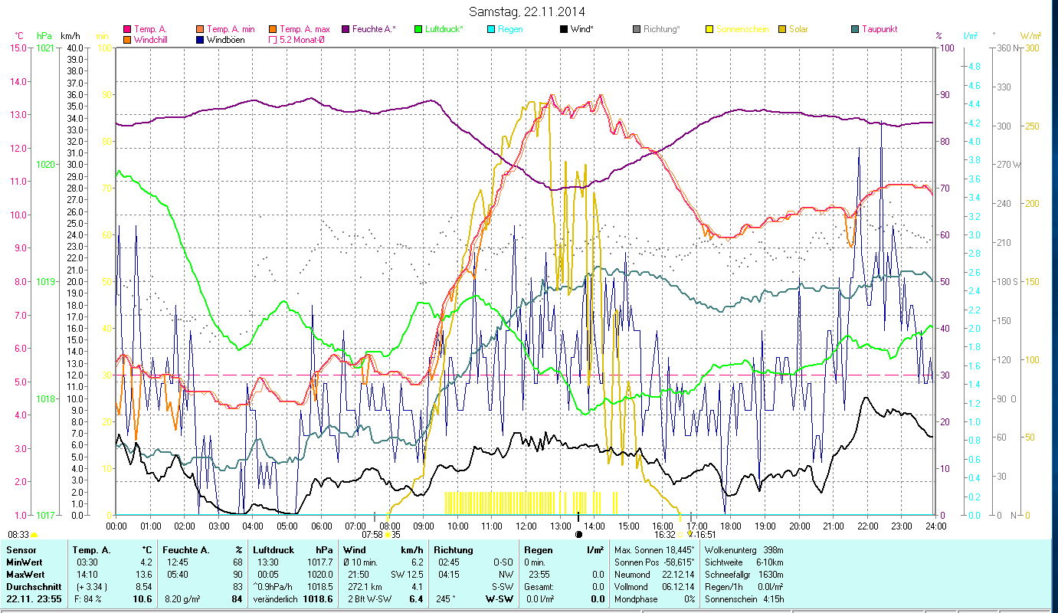1058x613 pixels.
Task: Click the Luftdruck* legend label
Action: pos(444,29)
